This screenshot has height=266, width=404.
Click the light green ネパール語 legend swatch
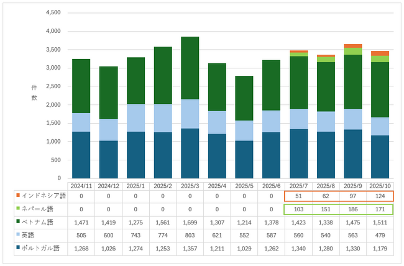(x=18, y=208)
